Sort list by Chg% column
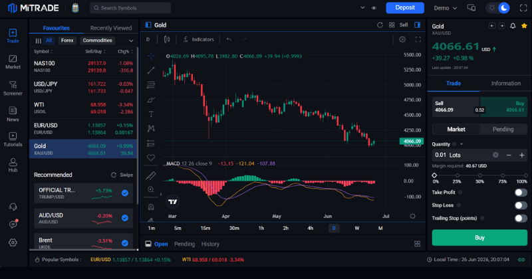The height and width of the screenshot is (279, 532). click(125, 52)
